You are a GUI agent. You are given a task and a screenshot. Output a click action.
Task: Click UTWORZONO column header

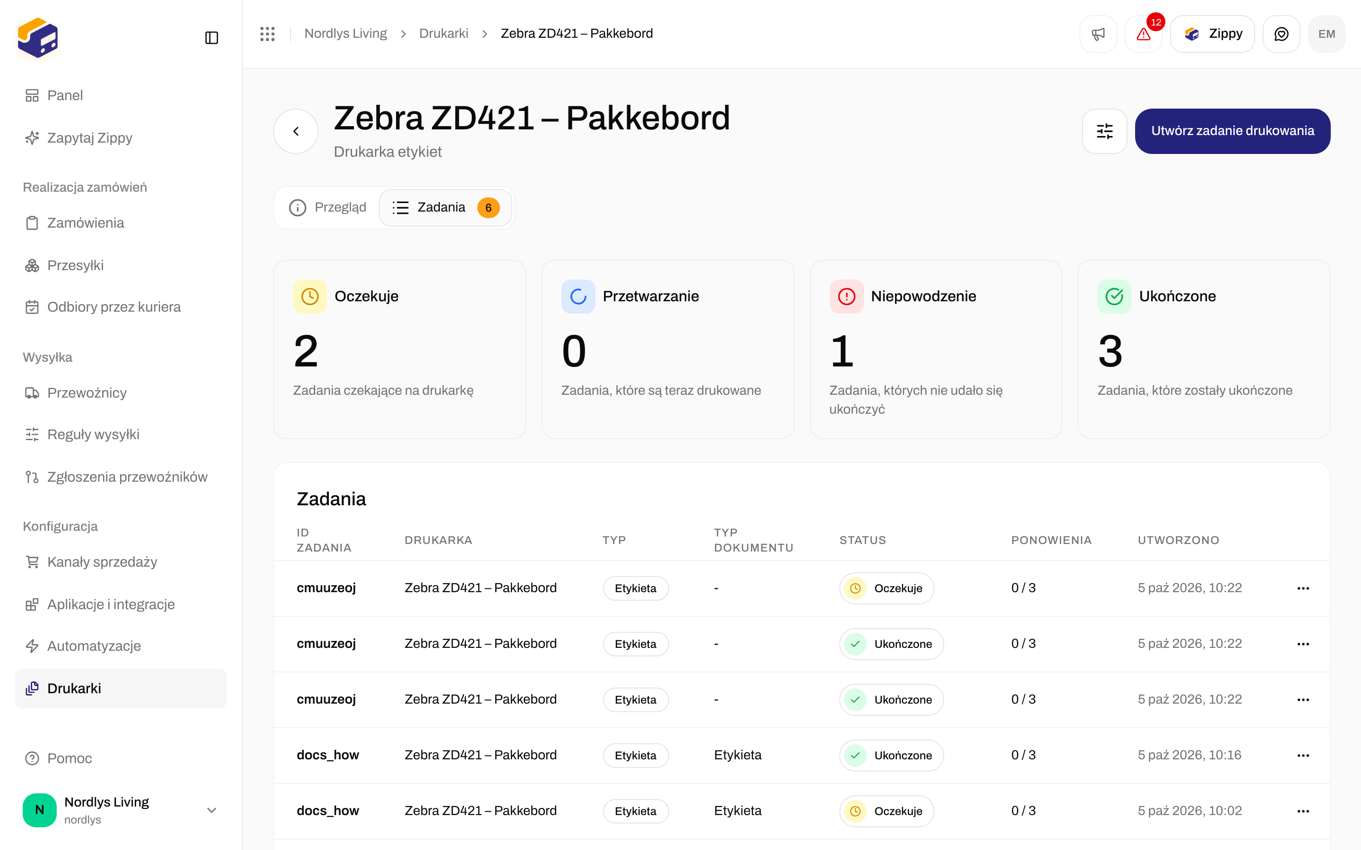point(1178,540)
